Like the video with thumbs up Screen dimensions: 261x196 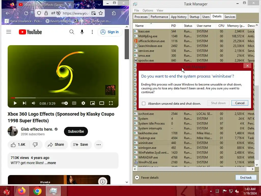tap(18, 144)
